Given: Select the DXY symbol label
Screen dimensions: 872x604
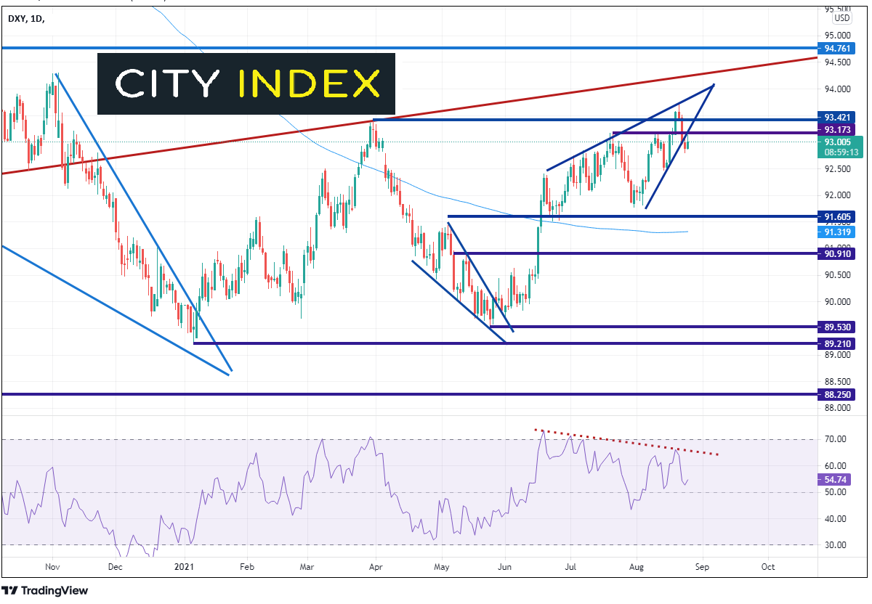Looking at the screenshot, I should [17, 18].
